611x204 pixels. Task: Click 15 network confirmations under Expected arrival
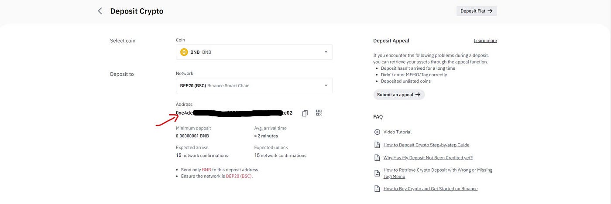point(202,156)
